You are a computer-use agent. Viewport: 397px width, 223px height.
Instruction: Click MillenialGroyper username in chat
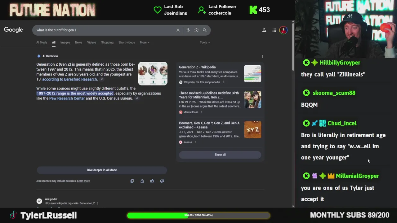[357, 176]
